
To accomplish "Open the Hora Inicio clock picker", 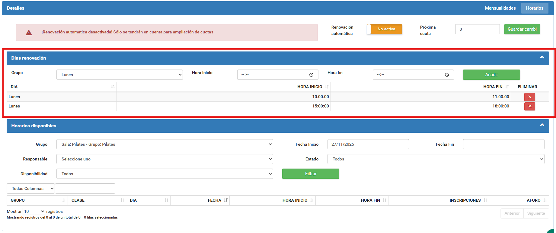I will [311, 75].
